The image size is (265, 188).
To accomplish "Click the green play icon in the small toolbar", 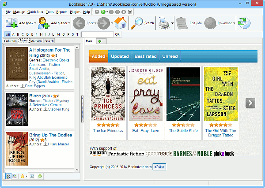I will [103, 12].
